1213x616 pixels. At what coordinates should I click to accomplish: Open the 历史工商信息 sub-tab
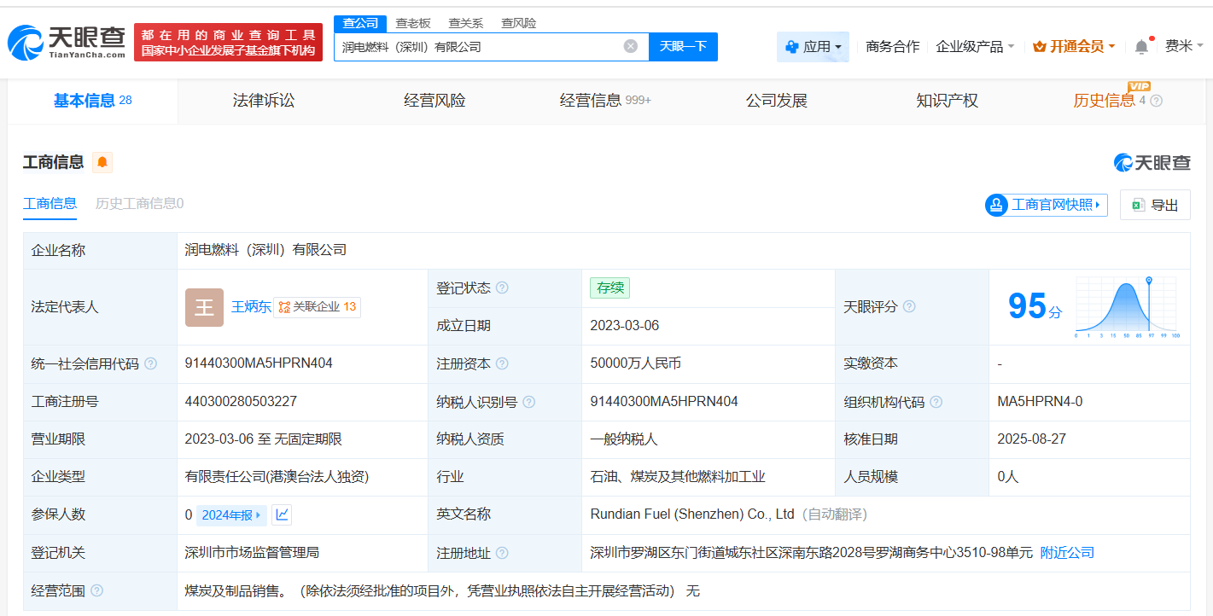coord(139,203)
